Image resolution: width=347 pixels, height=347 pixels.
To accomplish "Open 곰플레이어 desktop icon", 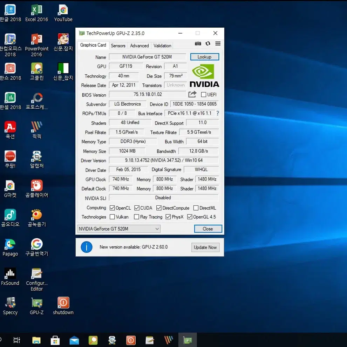I will [x=37, y=189].
